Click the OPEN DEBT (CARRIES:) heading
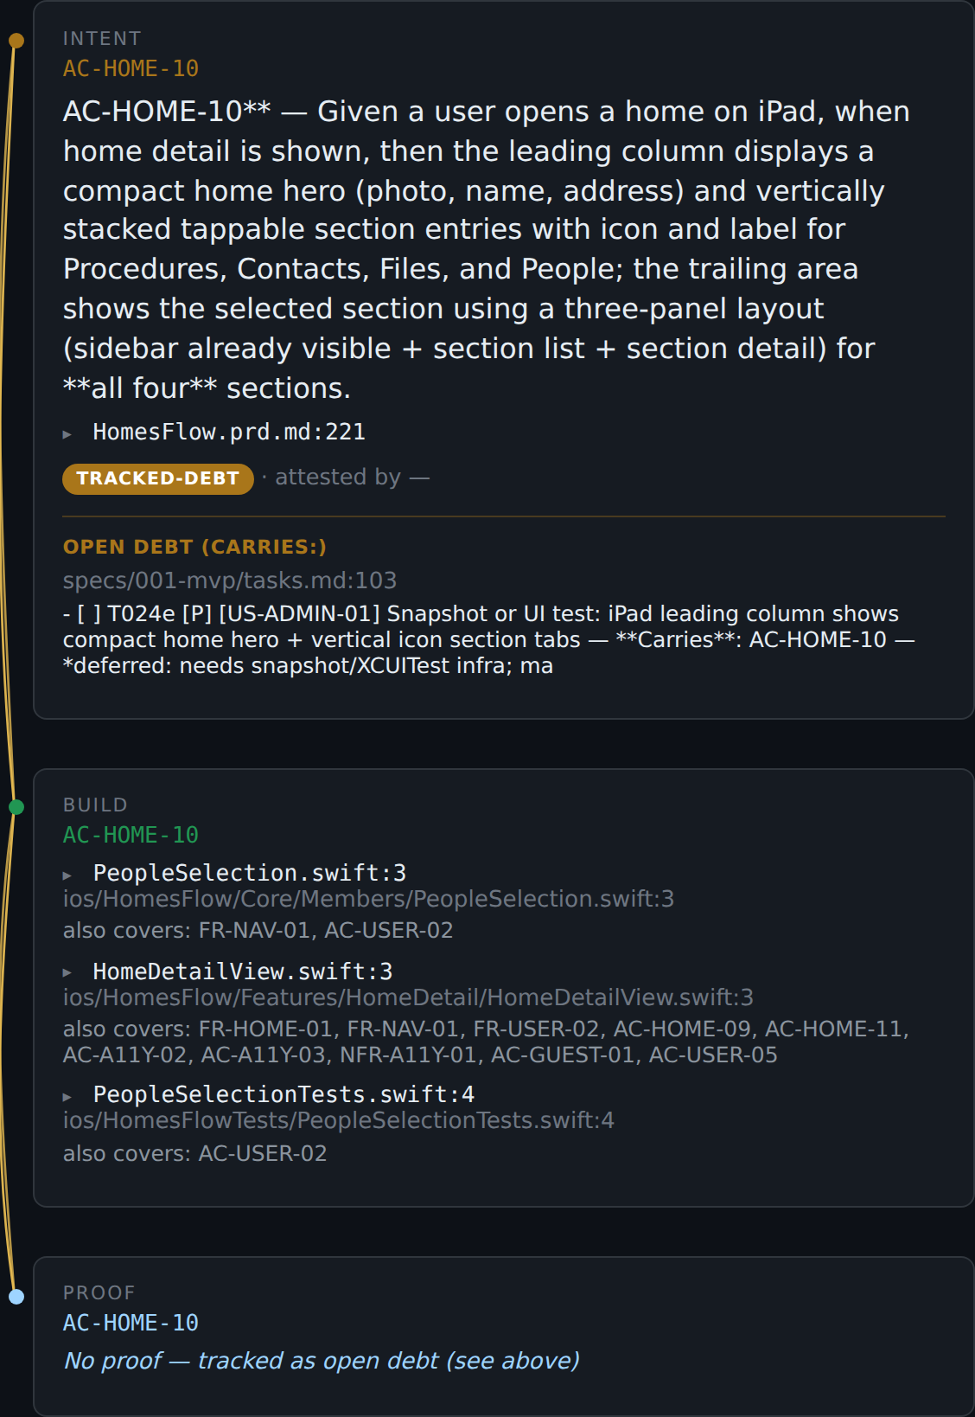Viewport: 975px width, 1417px height. coord(194,547)
